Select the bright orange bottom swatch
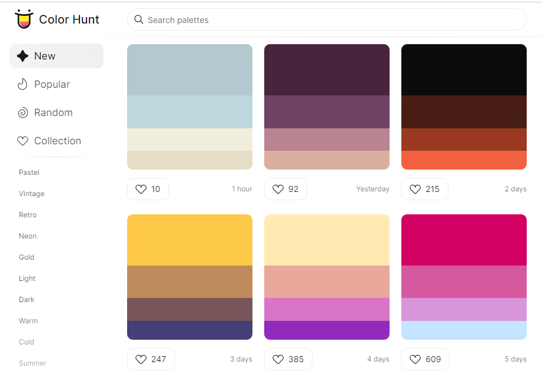Image resolution: width=542 pixels, height=378 pixels. (x=464, y=160)
